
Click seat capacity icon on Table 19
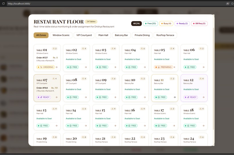pos(54,137)
